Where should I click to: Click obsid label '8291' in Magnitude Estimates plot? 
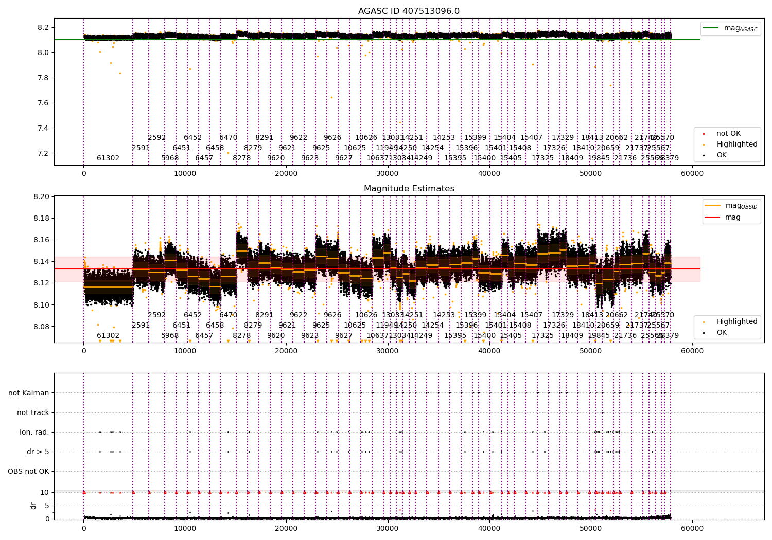point(264,315)
